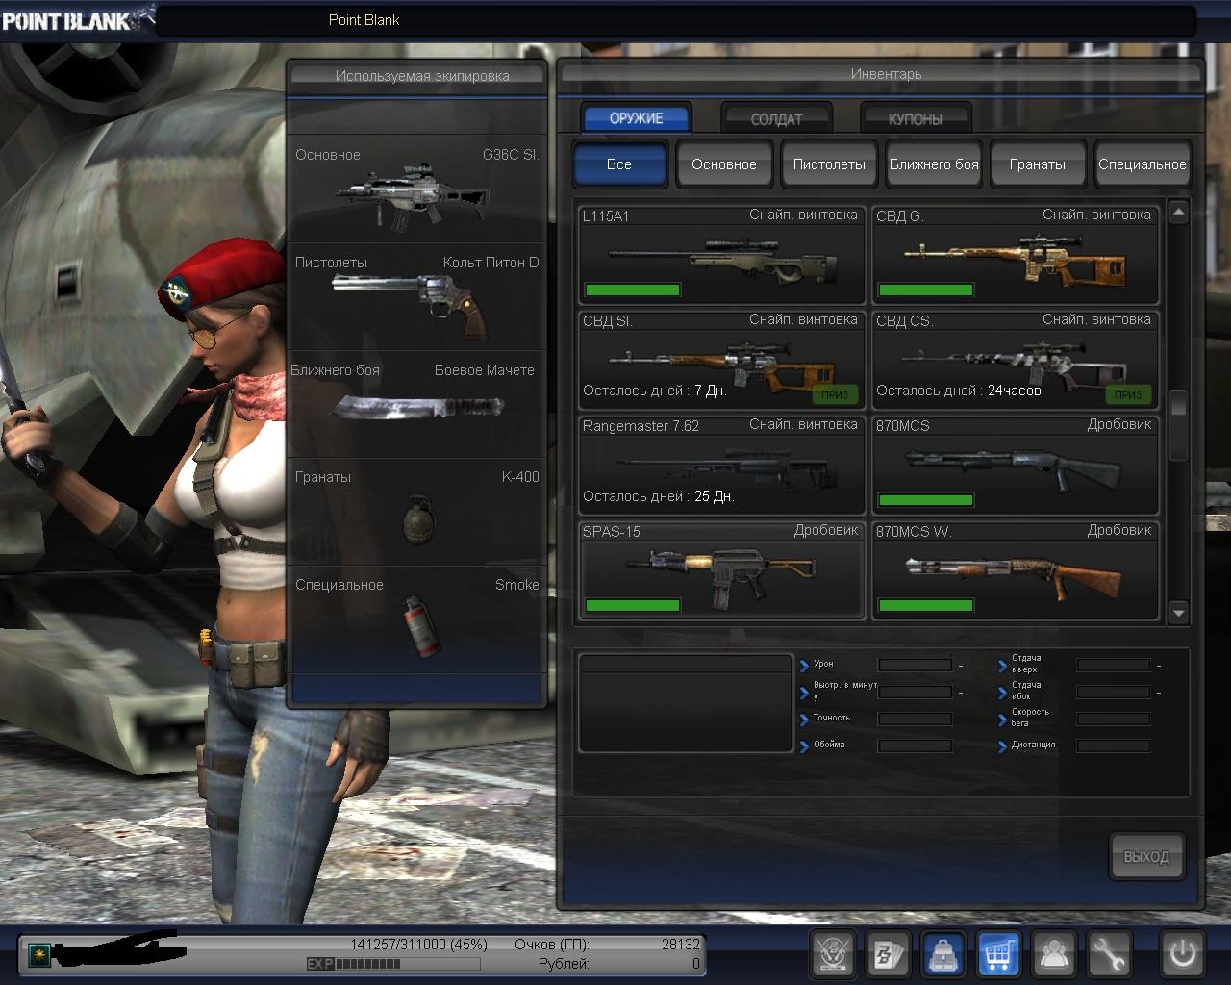
Task: Click the Обойма stat label
Action: point(829,745)
